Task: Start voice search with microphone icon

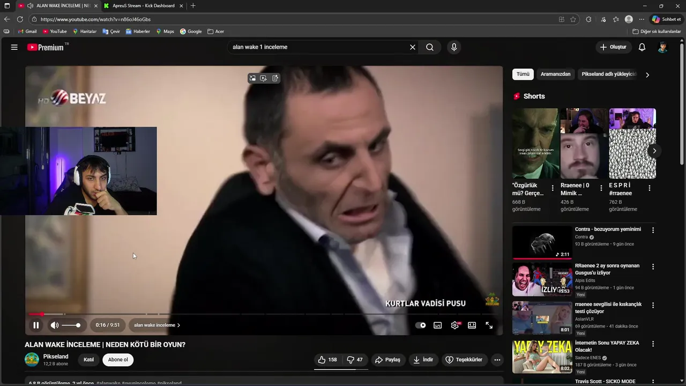Action: [454, 47]
